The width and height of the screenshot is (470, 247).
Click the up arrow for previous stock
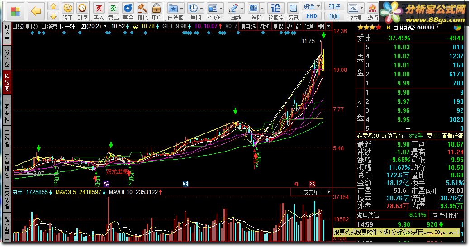tap(53, 6)
